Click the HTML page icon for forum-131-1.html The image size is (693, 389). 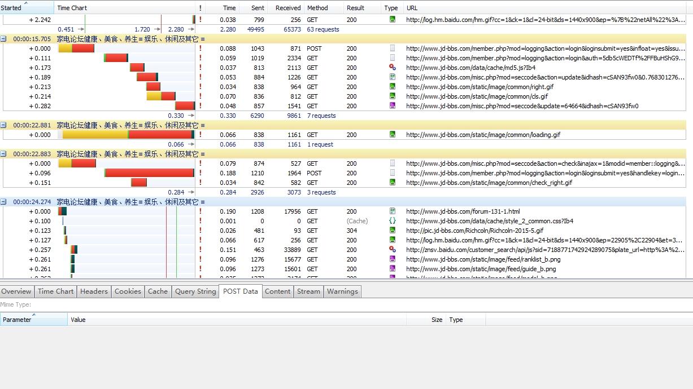[393, 211]
